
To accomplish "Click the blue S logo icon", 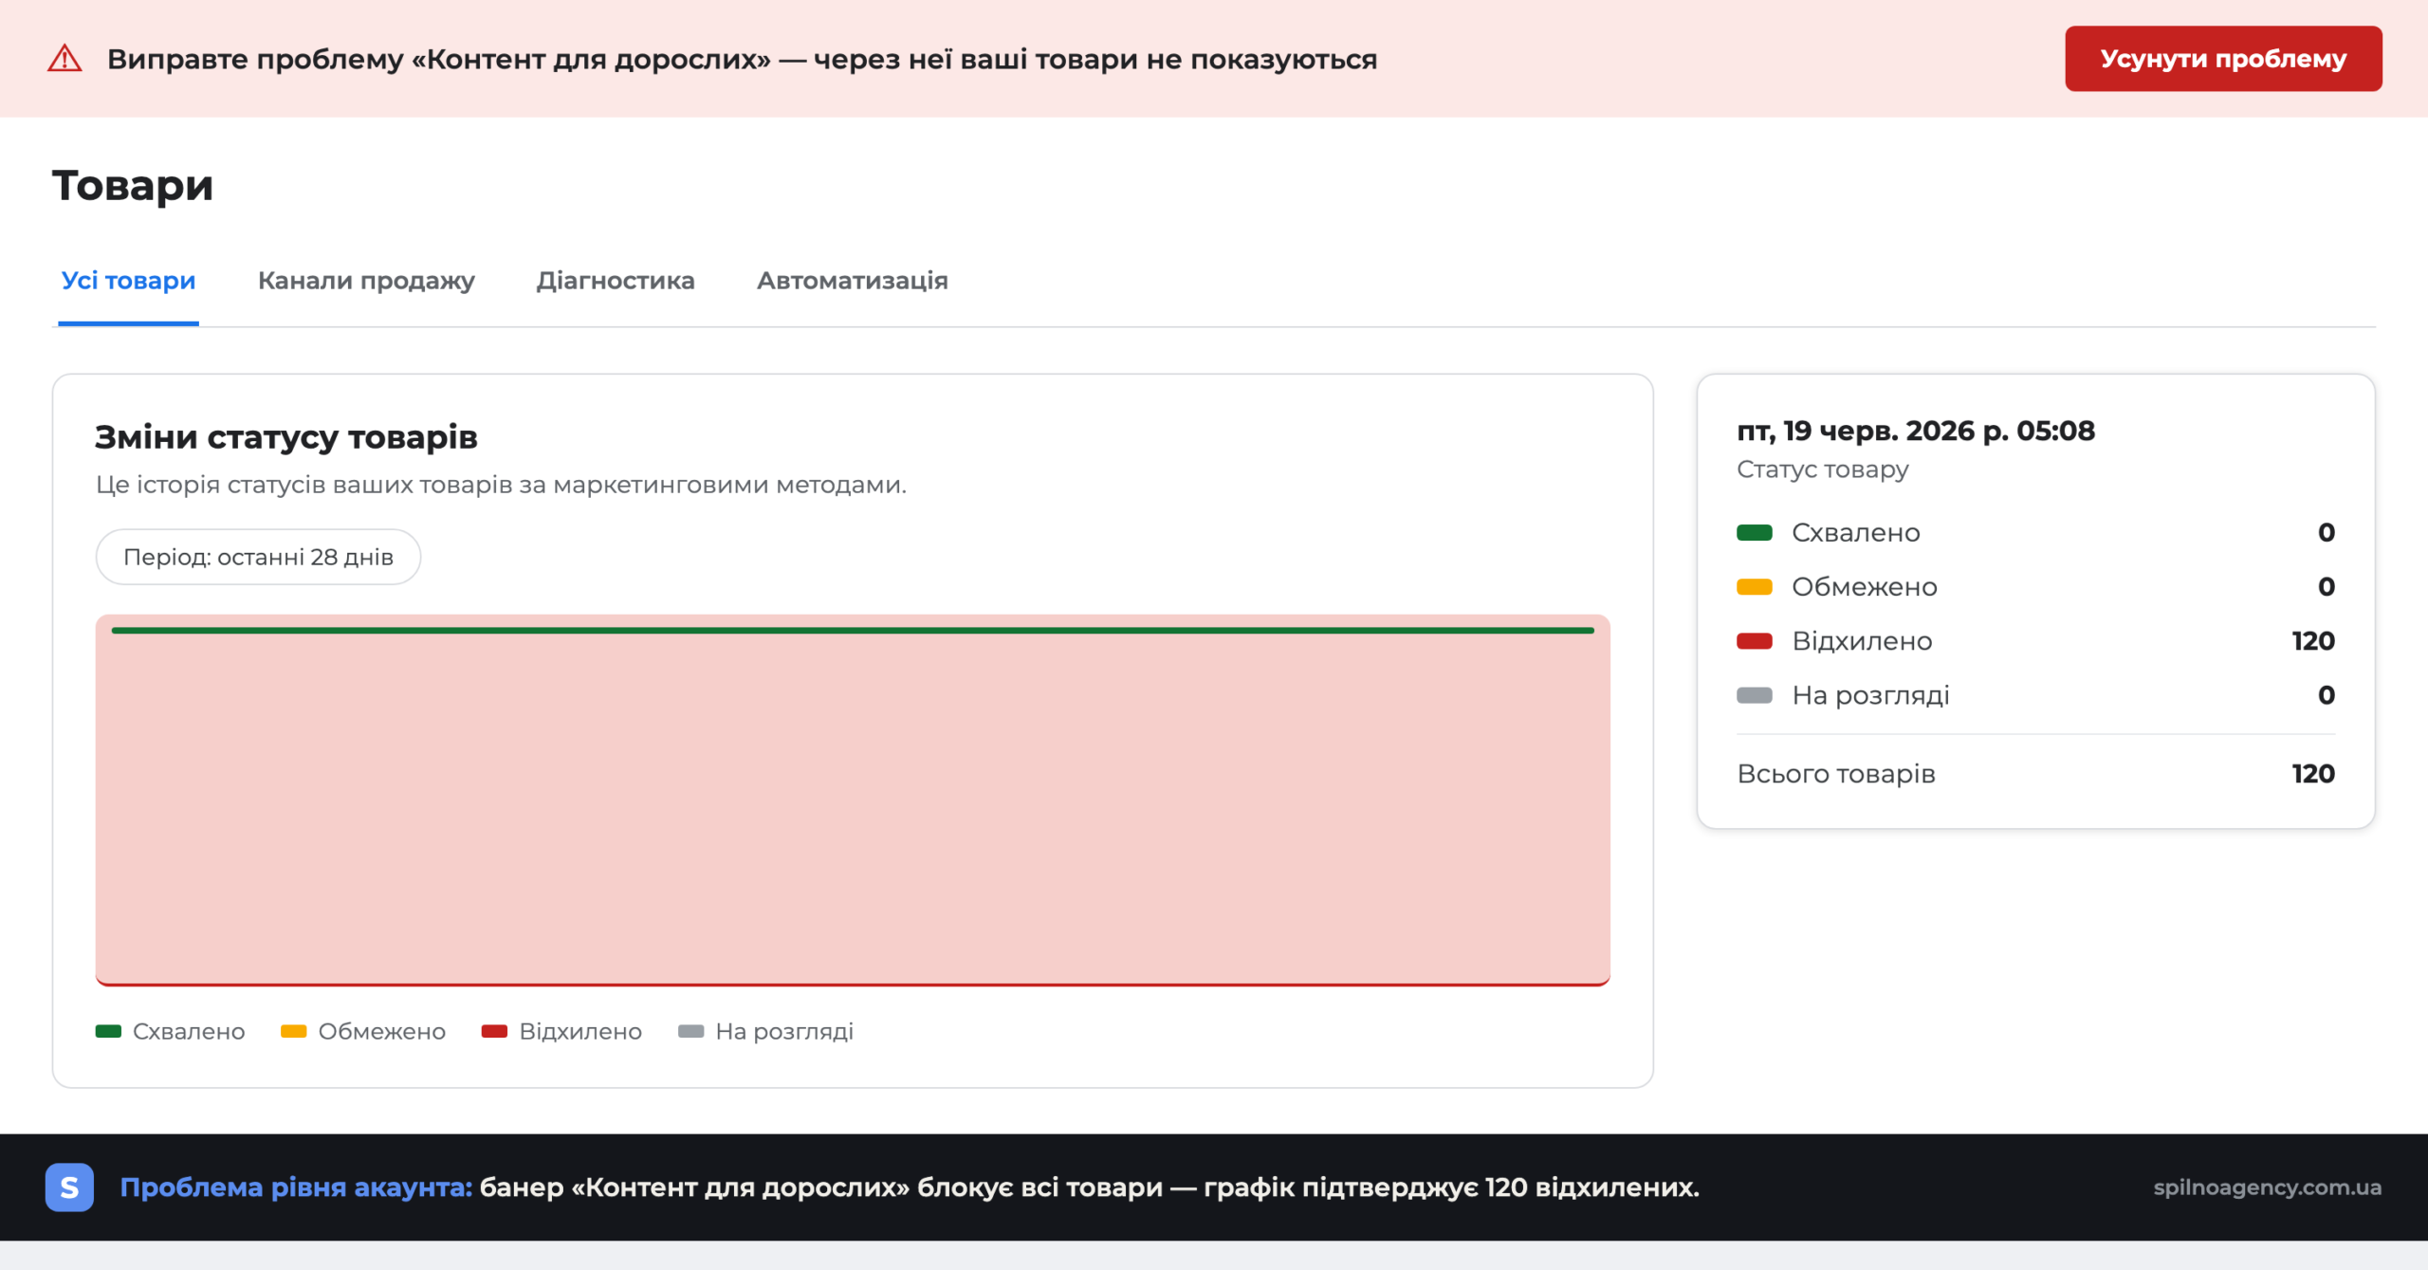I will click(x=69, y=1187).
